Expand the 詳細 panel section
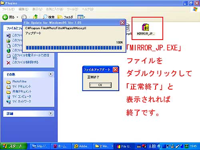Screen dimensions: 200x150 50,114
